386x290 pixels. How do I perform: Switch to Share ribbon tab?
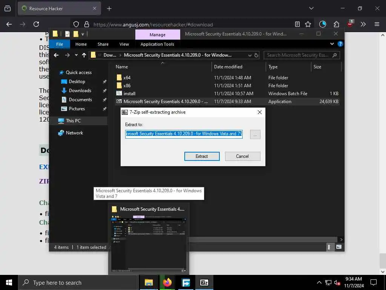[103, 44]
